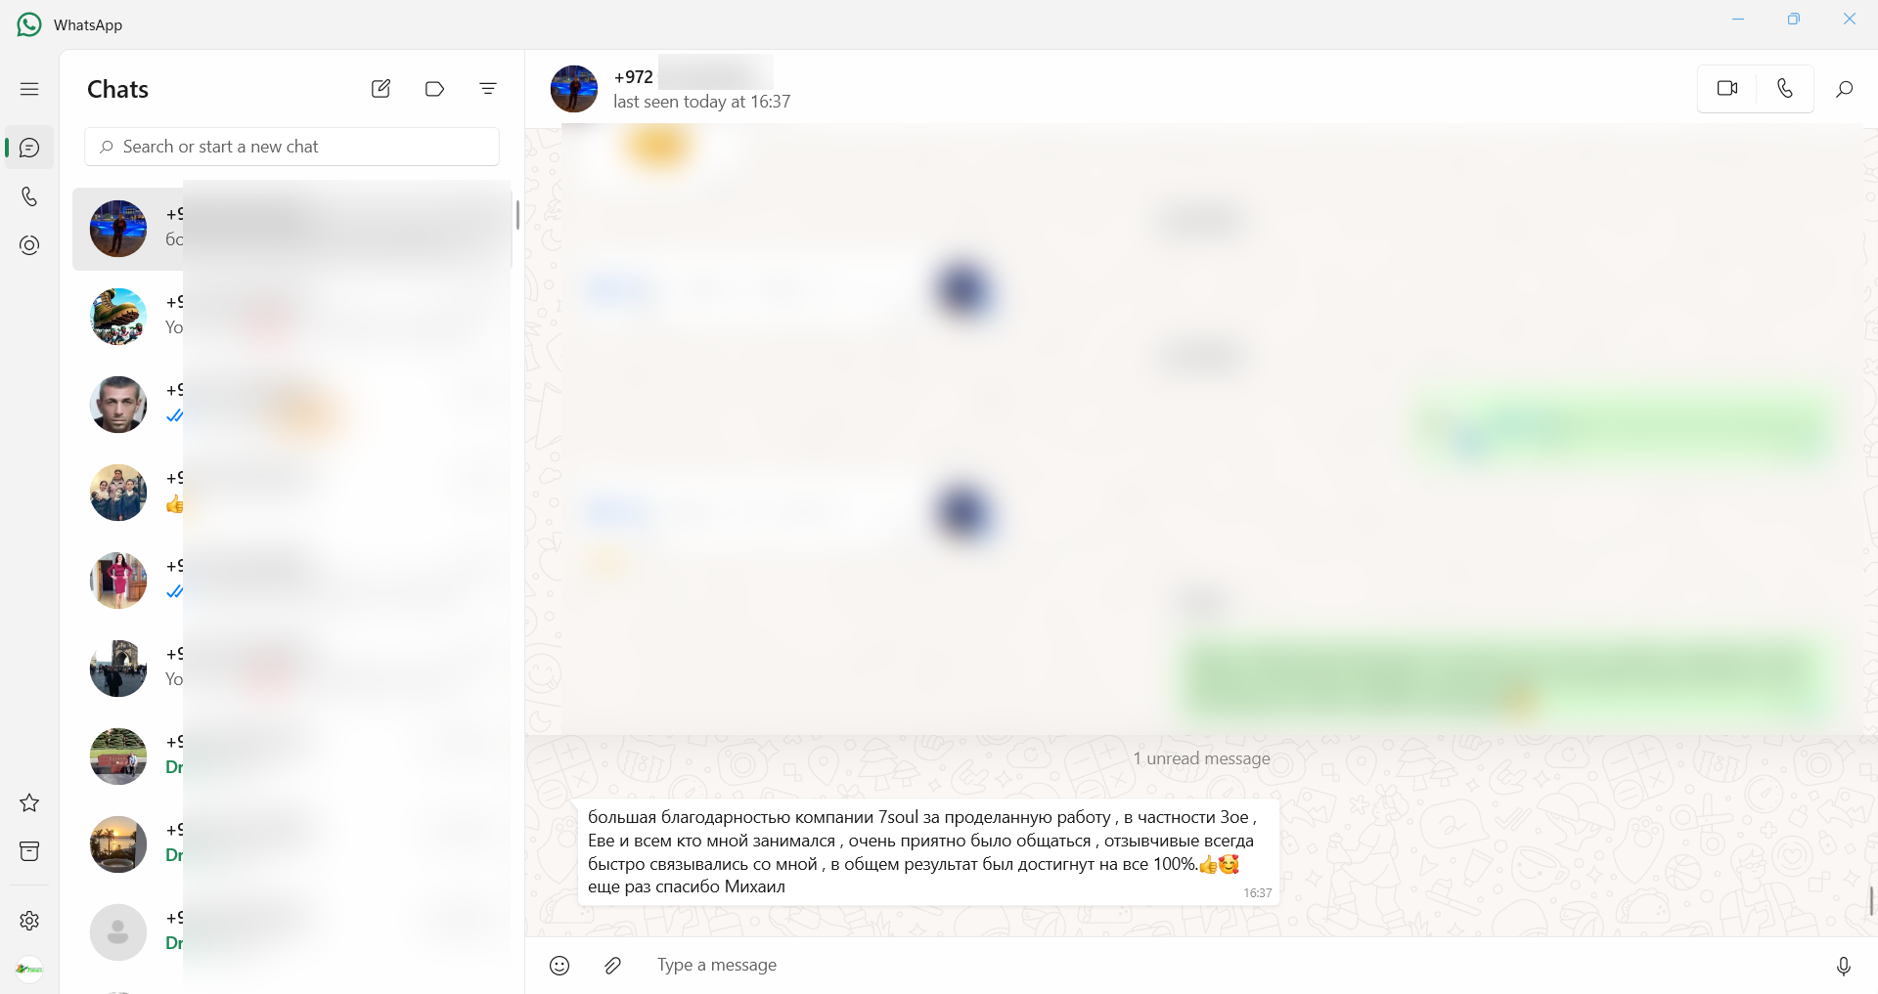Open chat labels icon next to compose
This screenshot has height=994, width=1878.
(434, 89)
